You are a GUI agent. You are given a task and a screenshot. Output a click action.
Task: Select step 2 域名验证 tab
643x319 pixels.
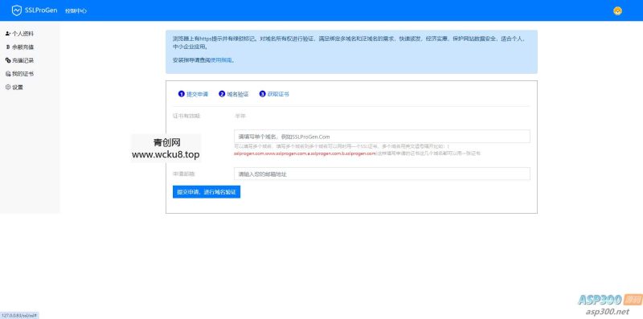click(x=234, y=94)
